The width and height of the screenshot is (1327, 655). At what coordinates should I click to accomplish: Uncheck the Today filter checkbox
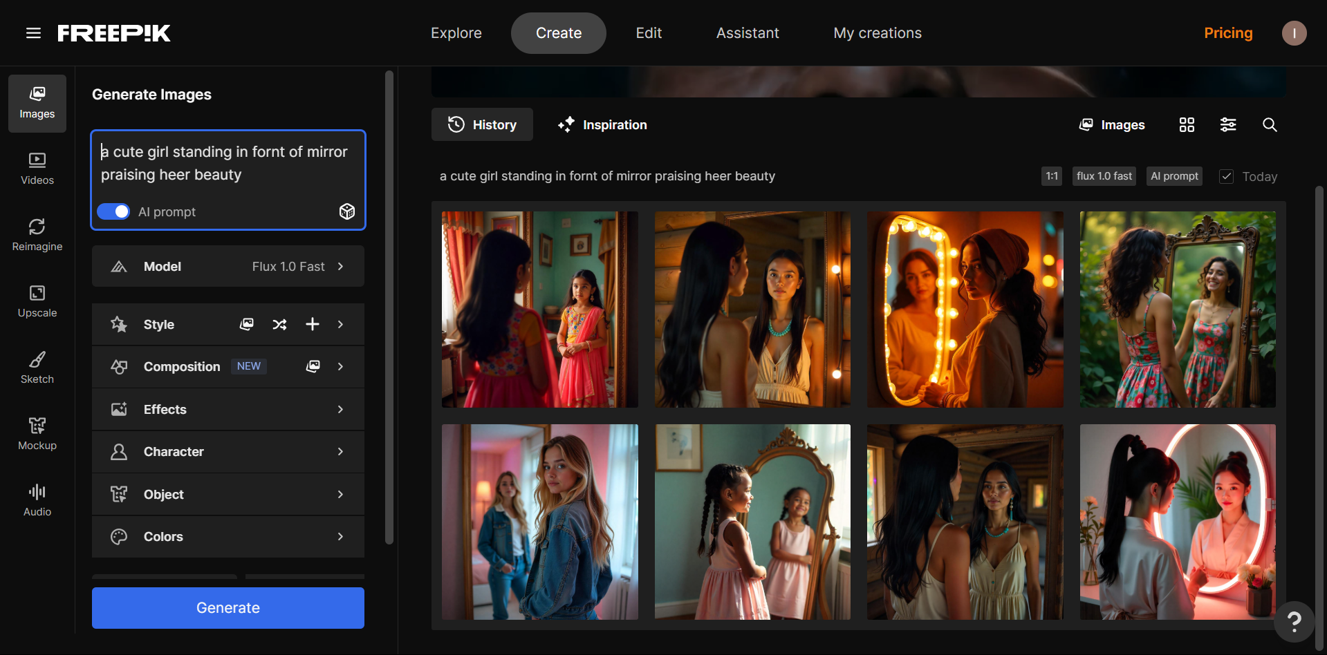pyautogui.click(x=1226, y=176)
